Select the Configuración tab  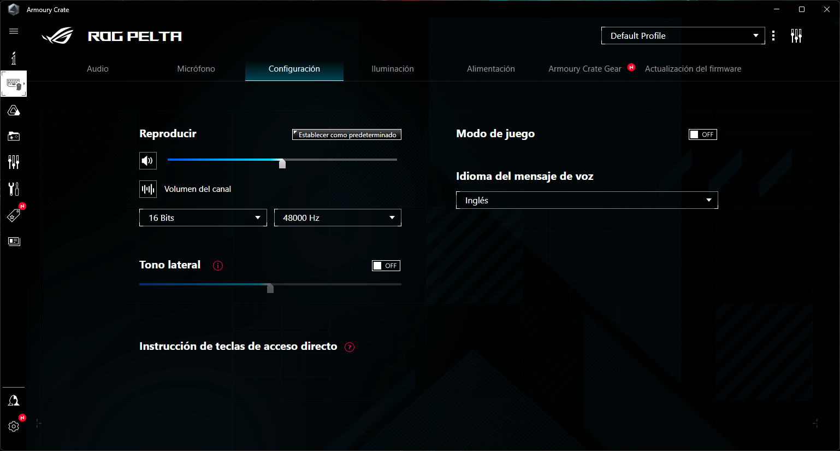tap(294, 69)
